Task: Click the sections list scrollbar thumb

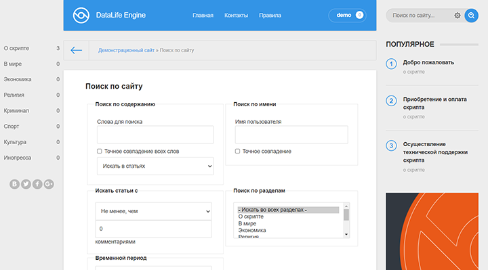Action: [x=346, y=215]
